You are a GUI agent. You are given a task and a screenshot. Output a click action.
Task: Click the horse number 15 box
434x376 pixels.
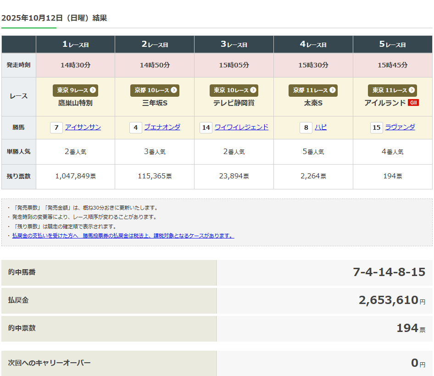377,127
